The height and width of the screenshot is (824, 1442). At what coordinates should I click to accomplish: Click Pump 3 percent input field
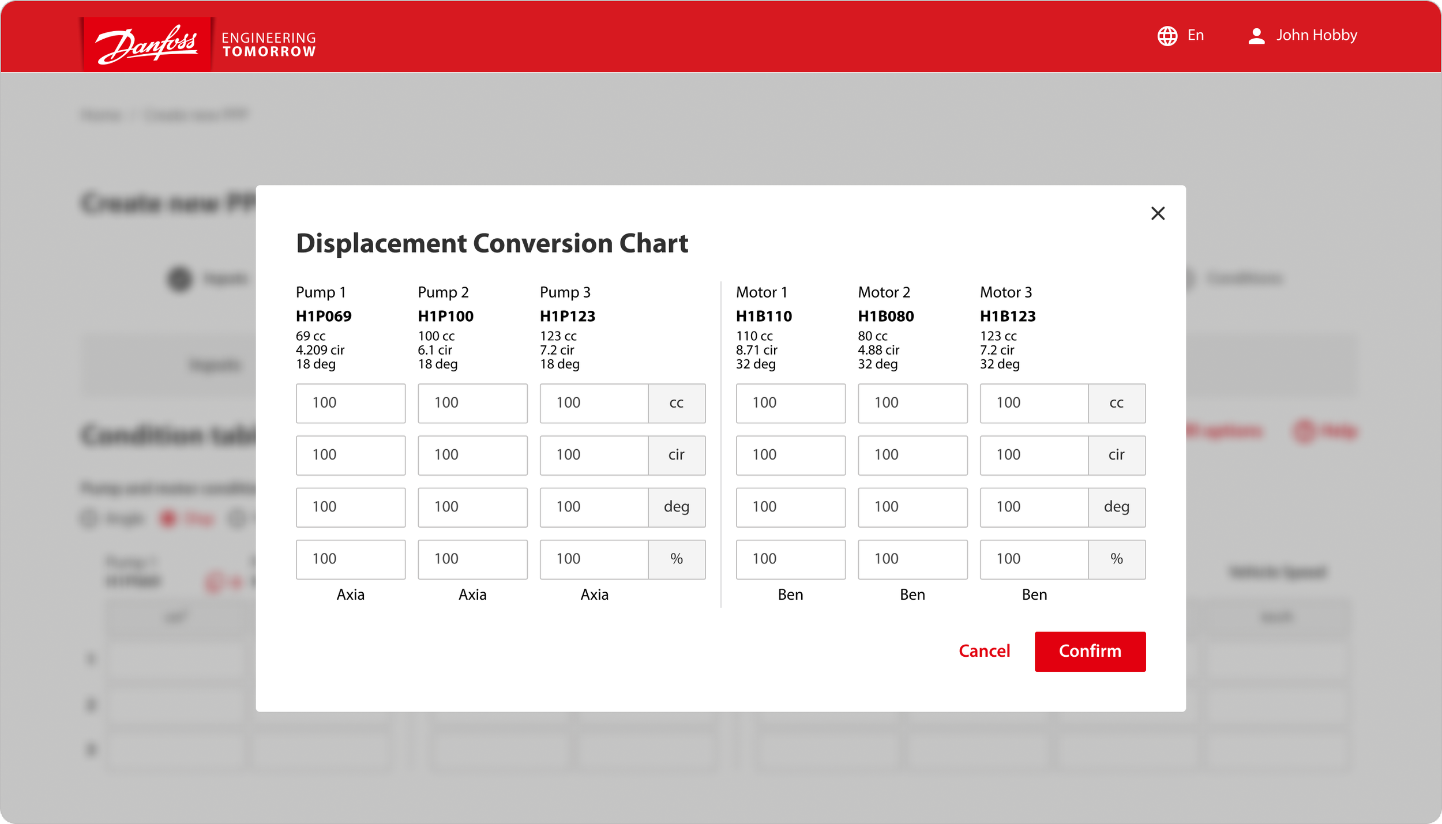click(594, 559)
